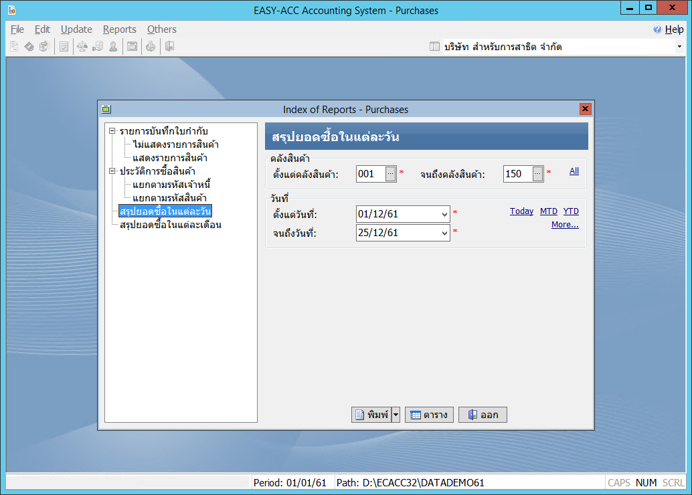Viewport: 692px width, 495px height.
Task: Click the MTD date shortcut link
Action: 548,211
